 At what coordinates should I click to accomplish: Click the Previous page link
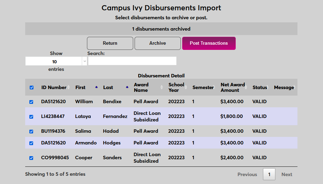(x=247, y=174)
